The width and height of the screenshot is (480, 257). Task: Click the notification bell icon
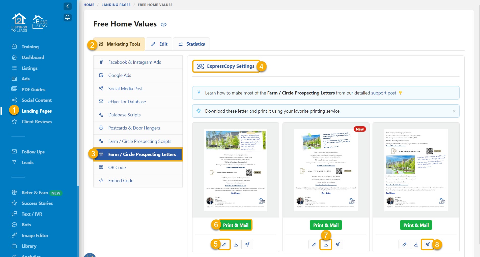[67, 17]
